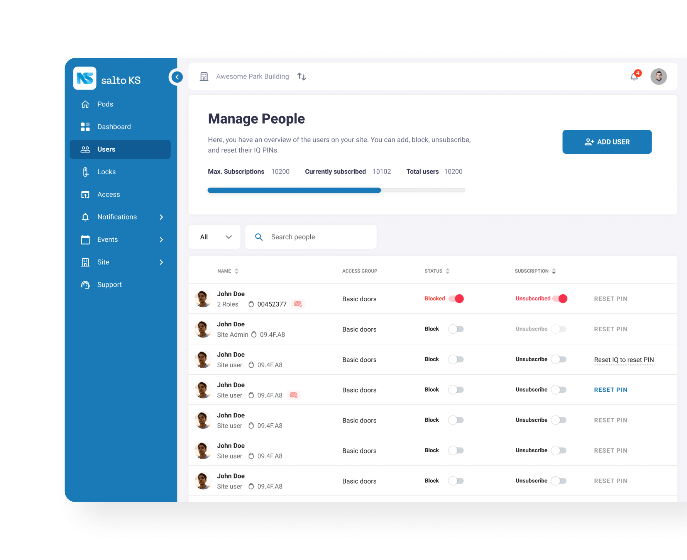Image resolution: width=687 pixels, height=560 pixels.
Task: Click the search magnifier icon
Action: (x=259, y=237)
